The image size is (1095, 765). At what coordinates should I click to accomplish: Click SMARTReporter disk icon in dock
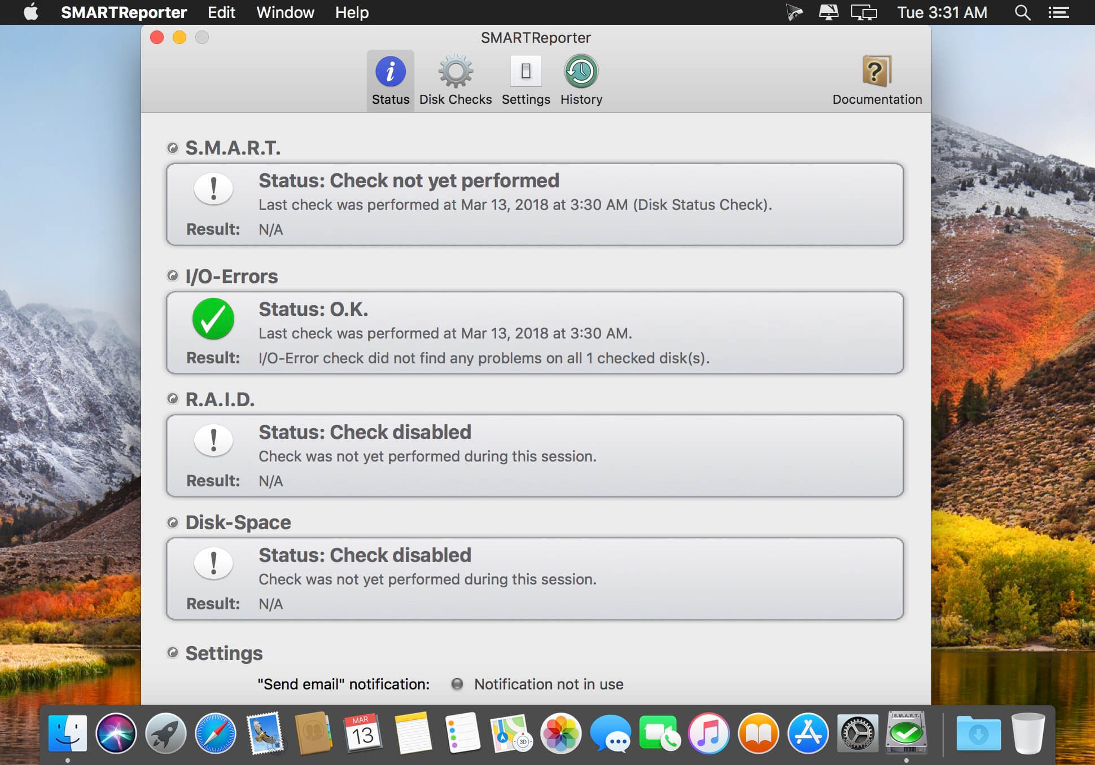[x=906, y=732]
